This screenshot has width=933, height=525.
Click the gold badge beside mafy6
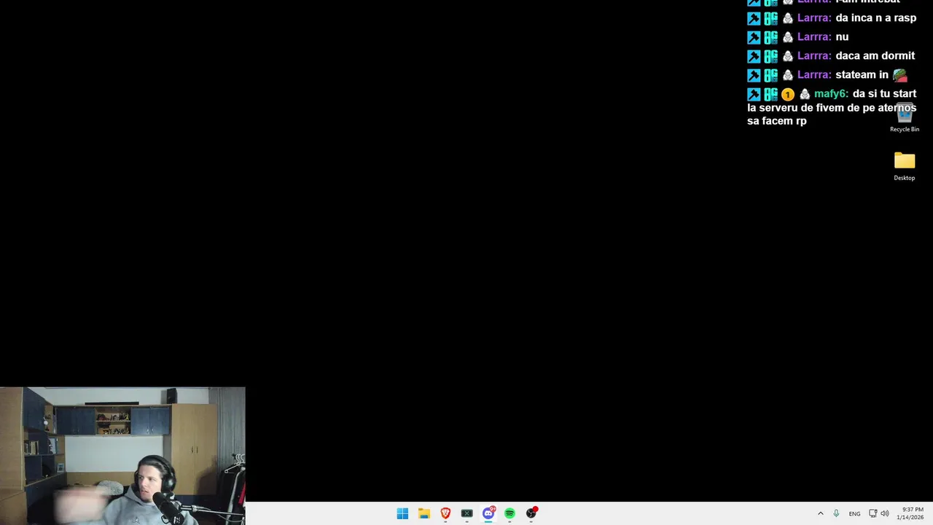click(x=787, y=94)
